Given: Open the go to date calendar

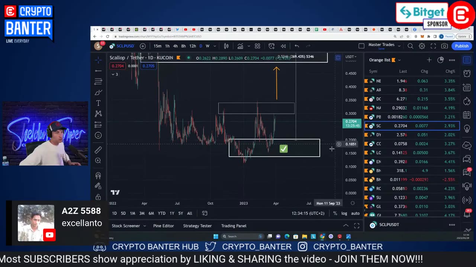Looking at the screenshot, I should 205,213.
